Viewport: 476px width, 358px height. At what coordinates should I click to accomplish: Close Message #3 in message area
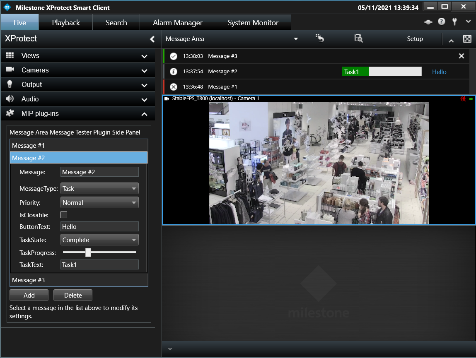tap(462, 56)
